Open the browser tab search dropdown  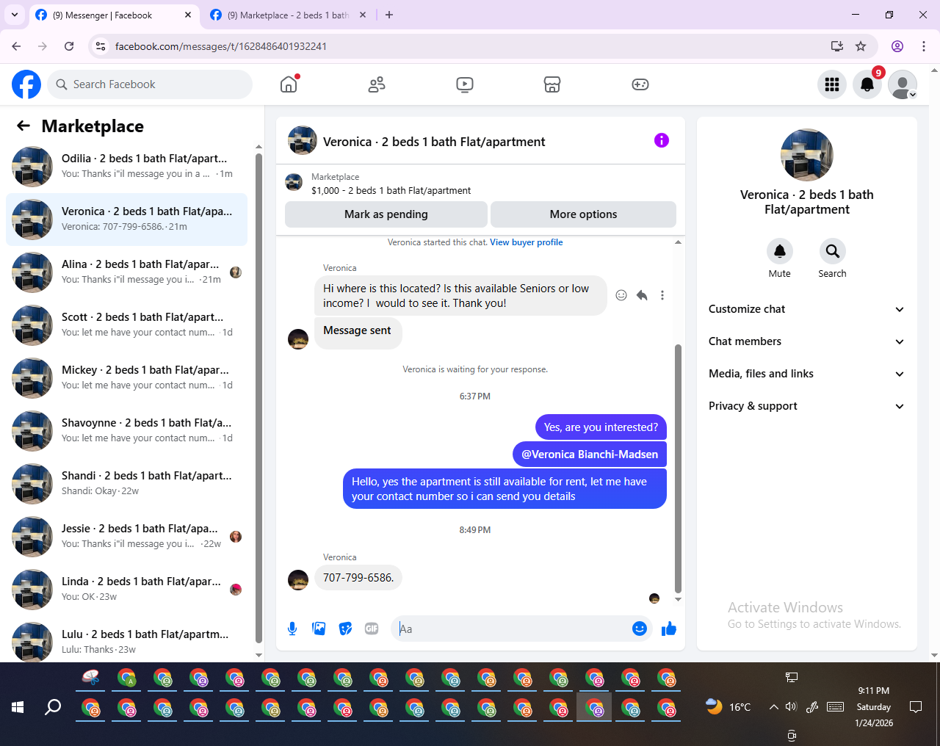(15, 15)
